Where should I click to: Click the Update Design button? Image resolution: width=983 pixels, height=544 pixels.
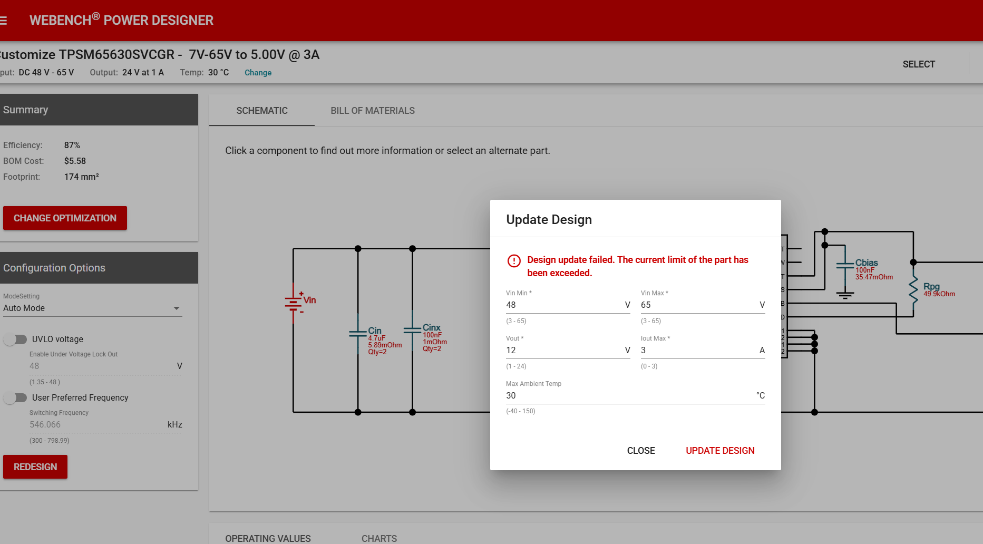720,451
